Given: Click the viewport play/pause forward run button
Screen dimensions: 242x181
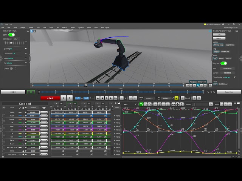Looking at the screenshot, I should click(x=198, y=85).
